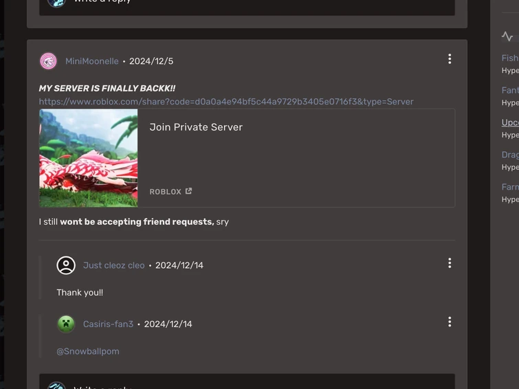The height and width of the screenshot is (389, 519).
Task: Click Just cleoz cleo's default avatar icon
Action: coord(66,265)
